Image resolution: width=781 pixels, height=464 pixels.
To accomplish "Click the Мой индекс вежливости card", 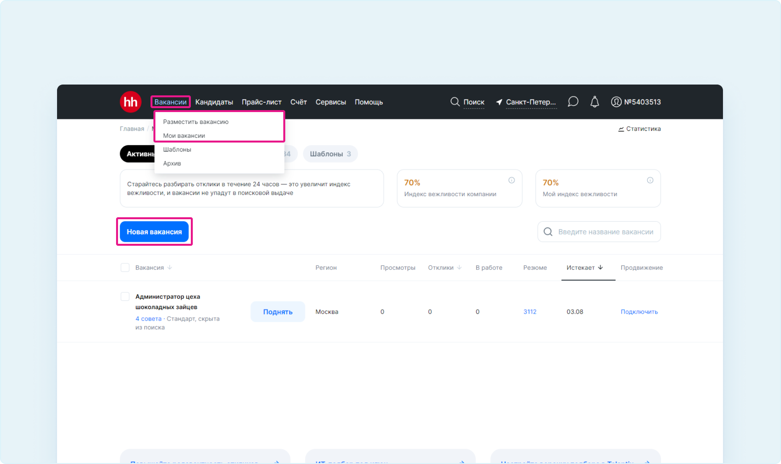I will pyautogui.click(x=598, y=188).
